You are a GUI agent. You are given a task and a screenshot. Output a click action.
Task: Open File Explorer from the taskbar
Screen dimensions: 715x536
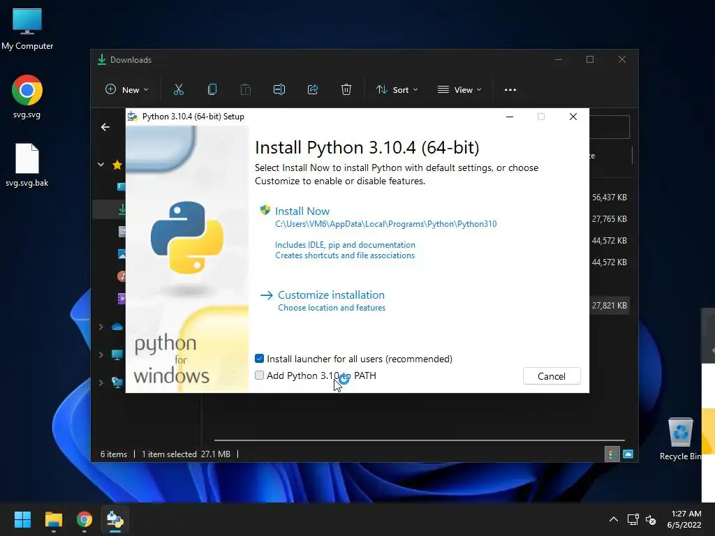[53, 519]
